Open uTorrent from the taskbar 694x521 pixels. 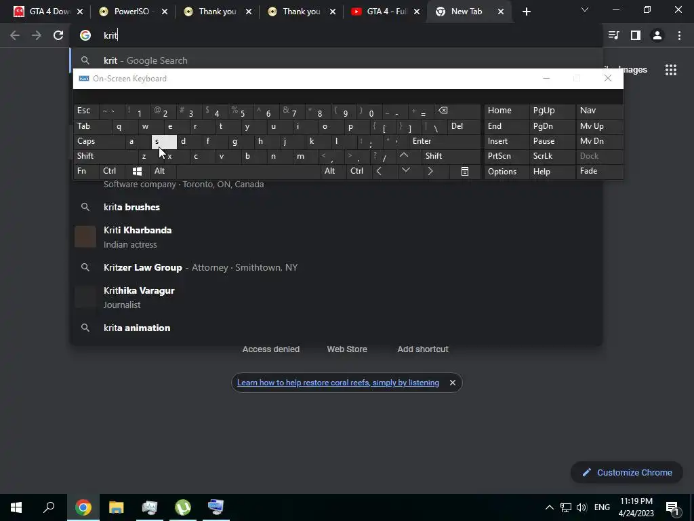[x=183, y=507]
